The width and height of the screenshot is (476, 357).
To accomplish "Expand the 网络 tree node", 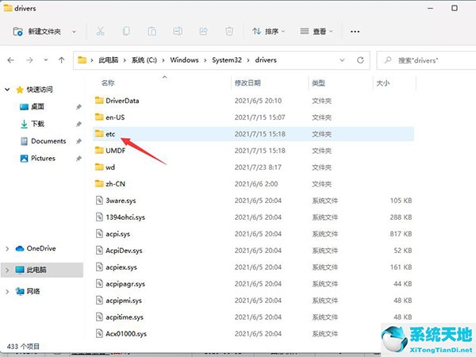I will (7, 291).
